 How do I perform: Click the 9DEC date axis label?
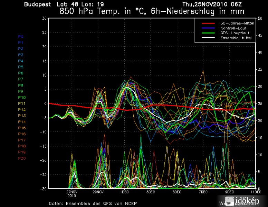230,192
